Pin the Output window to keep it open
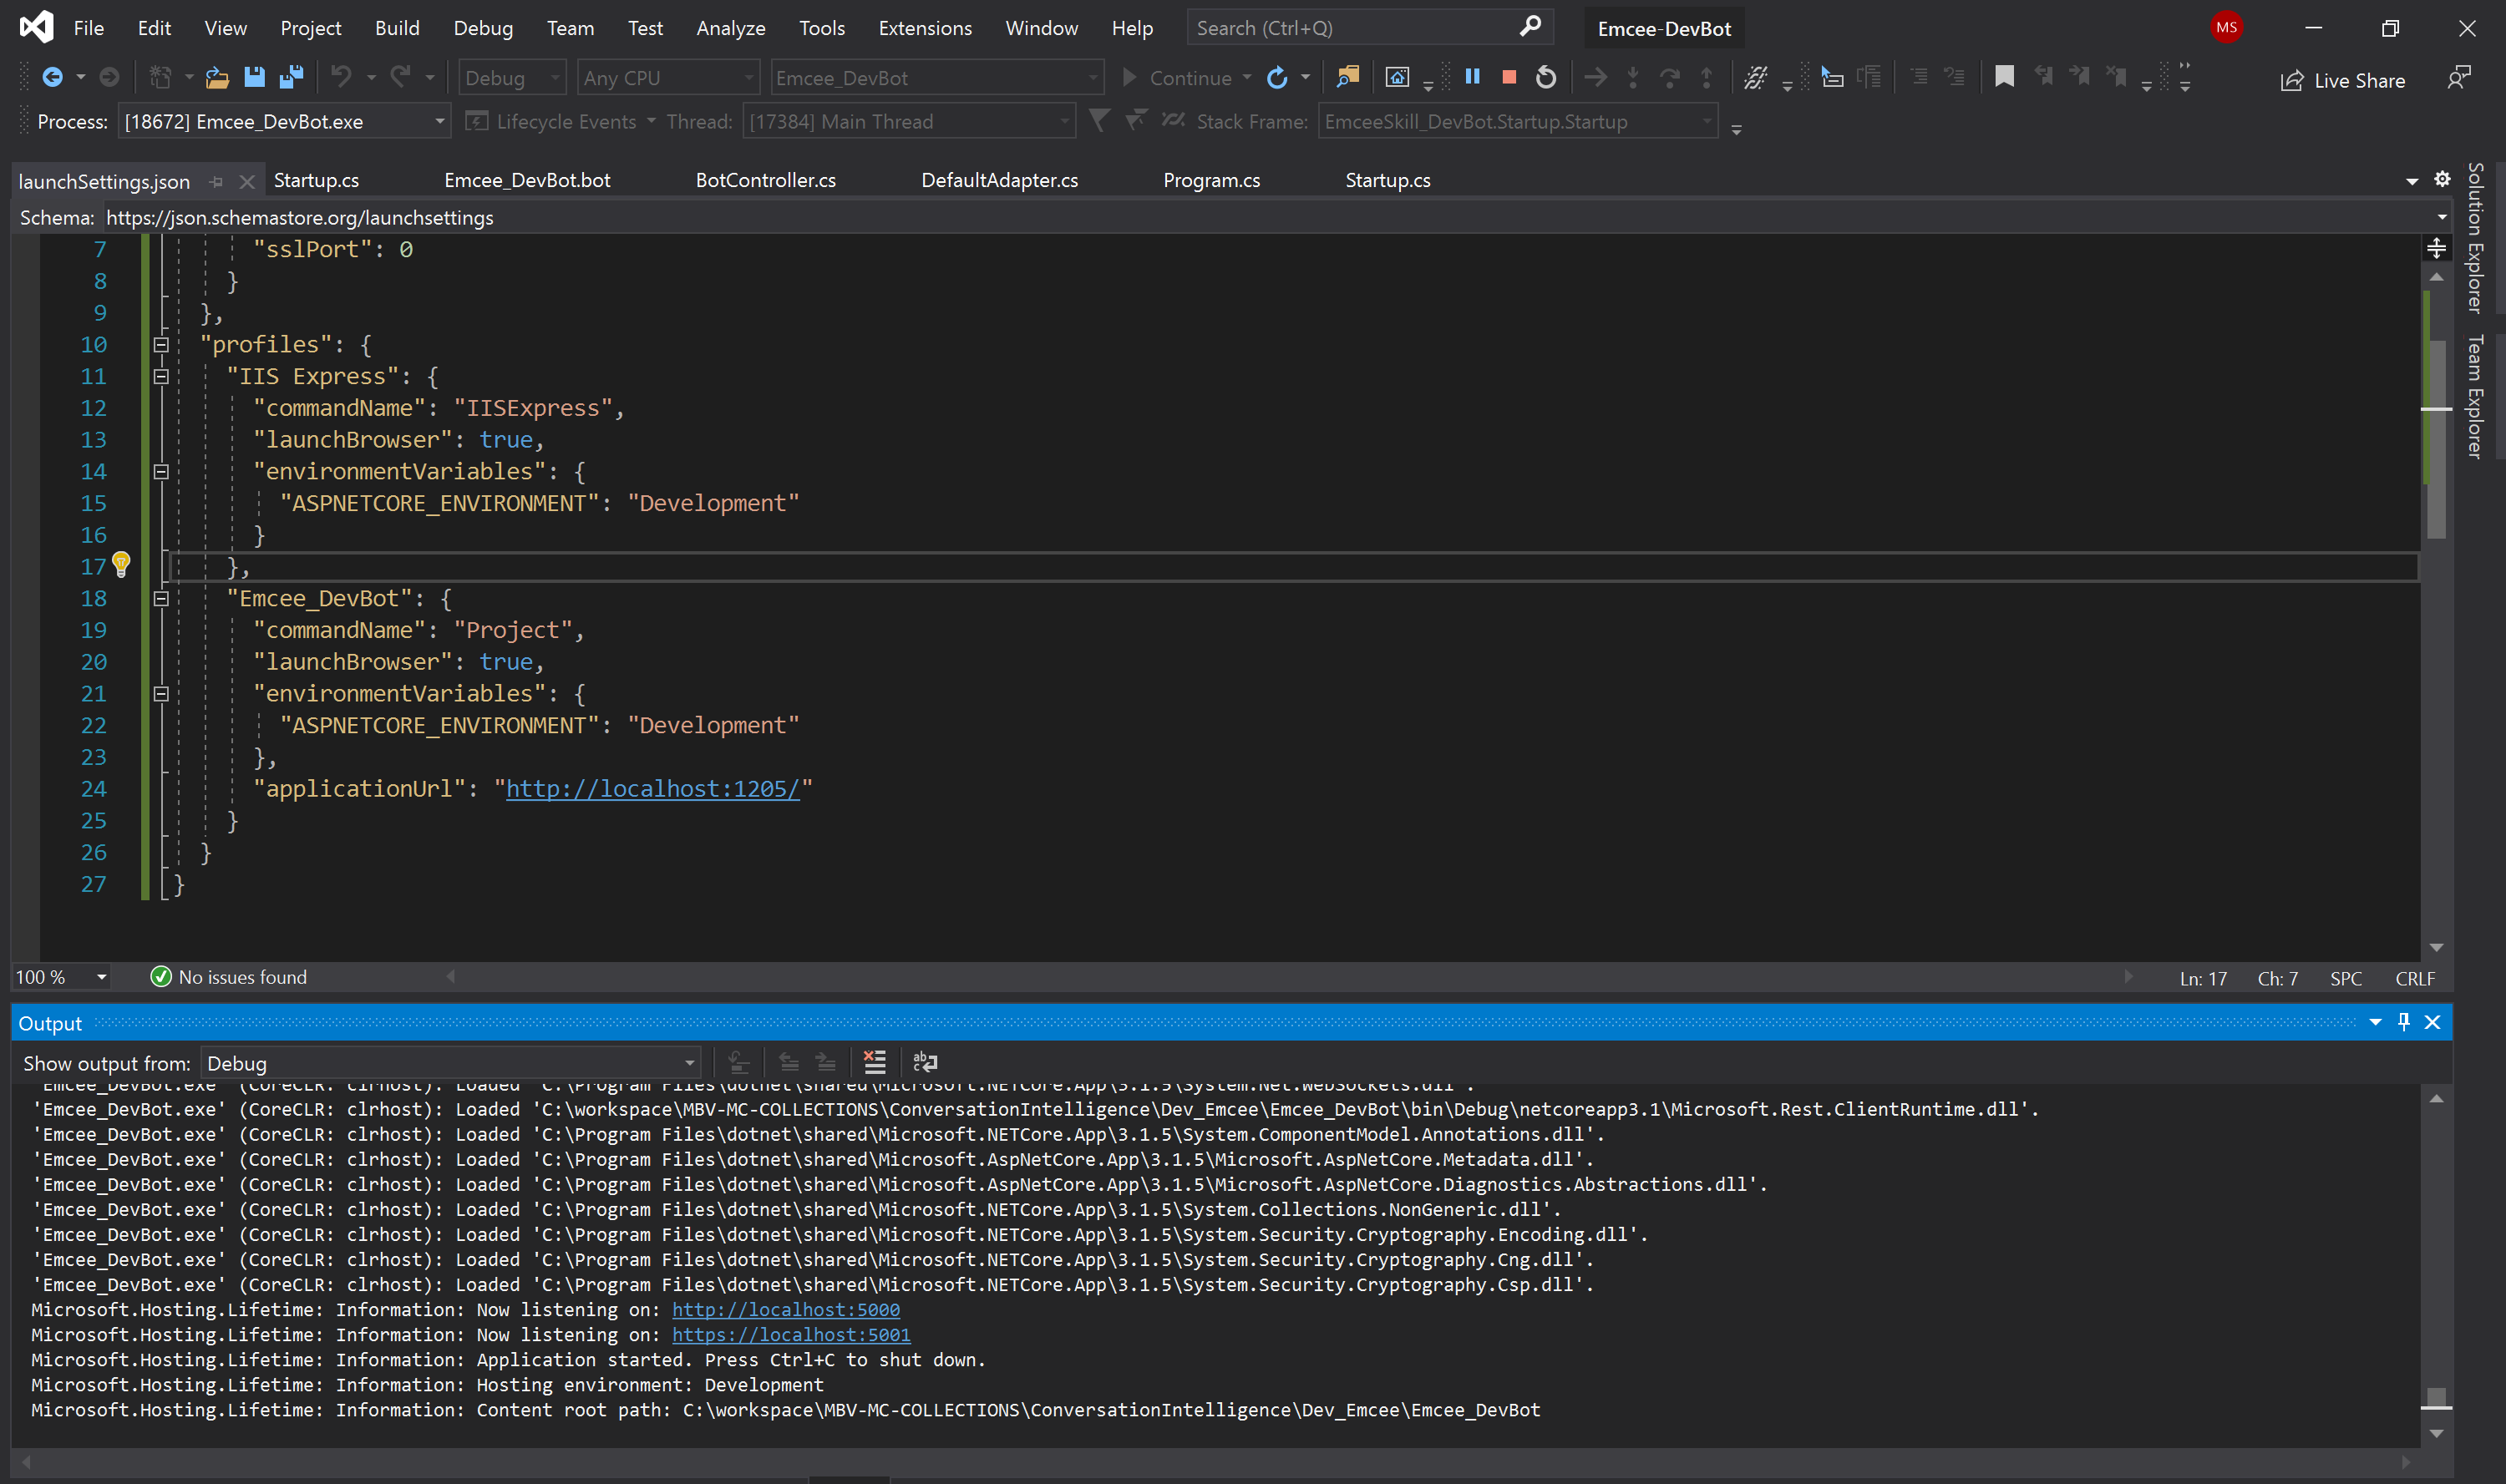2506x1484 pixels. click(x=2404, y=1021)
